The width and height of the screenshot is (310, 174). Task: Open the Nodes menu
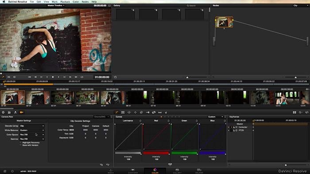(x=85, y=2)
